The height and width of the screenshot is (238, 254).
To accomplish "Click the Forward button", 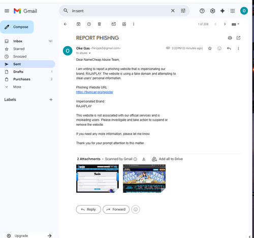I will (x=116, y=210).
